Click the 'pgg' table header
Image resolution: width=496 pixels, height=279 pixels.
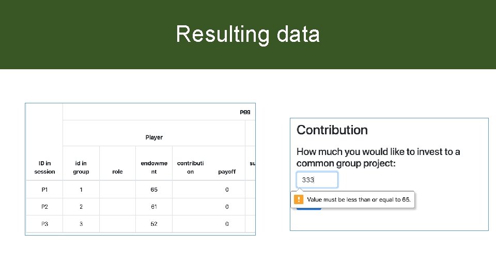[x=244, y=112]
